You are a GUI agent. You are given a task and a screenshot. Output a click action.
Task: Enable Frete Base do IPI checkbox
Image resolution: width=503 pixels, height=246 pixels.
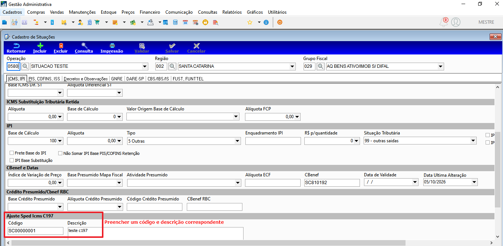point(12,153)
